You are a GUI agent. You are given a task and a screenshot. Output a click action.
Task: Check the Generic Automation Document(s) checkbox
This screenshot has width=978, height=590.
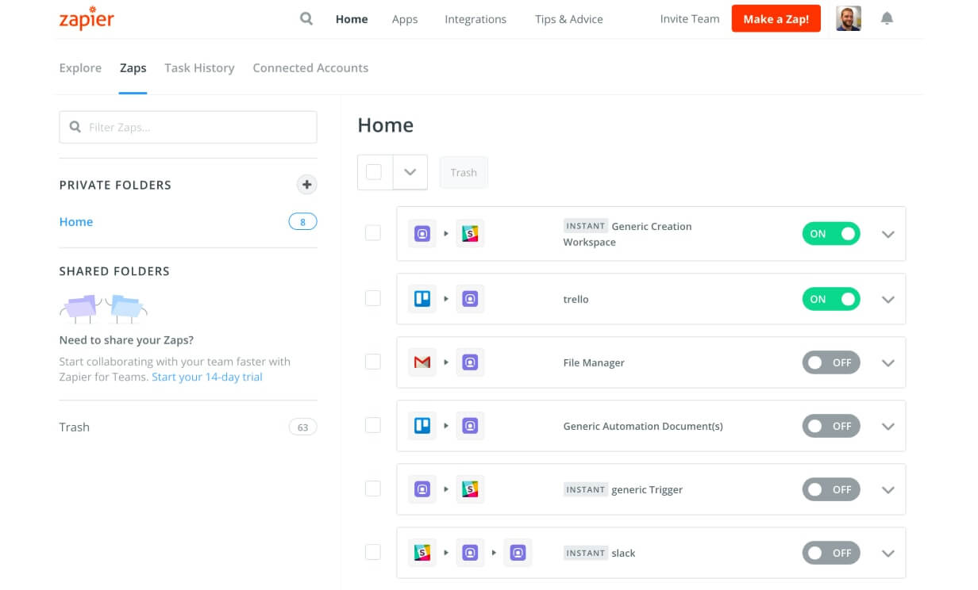coord(372,425)
